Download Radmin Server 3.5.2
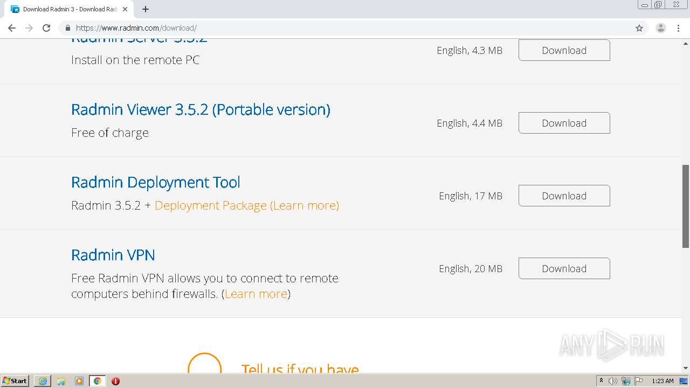Image resolution: width=690 pixels, height=388 pixels. 564,50
